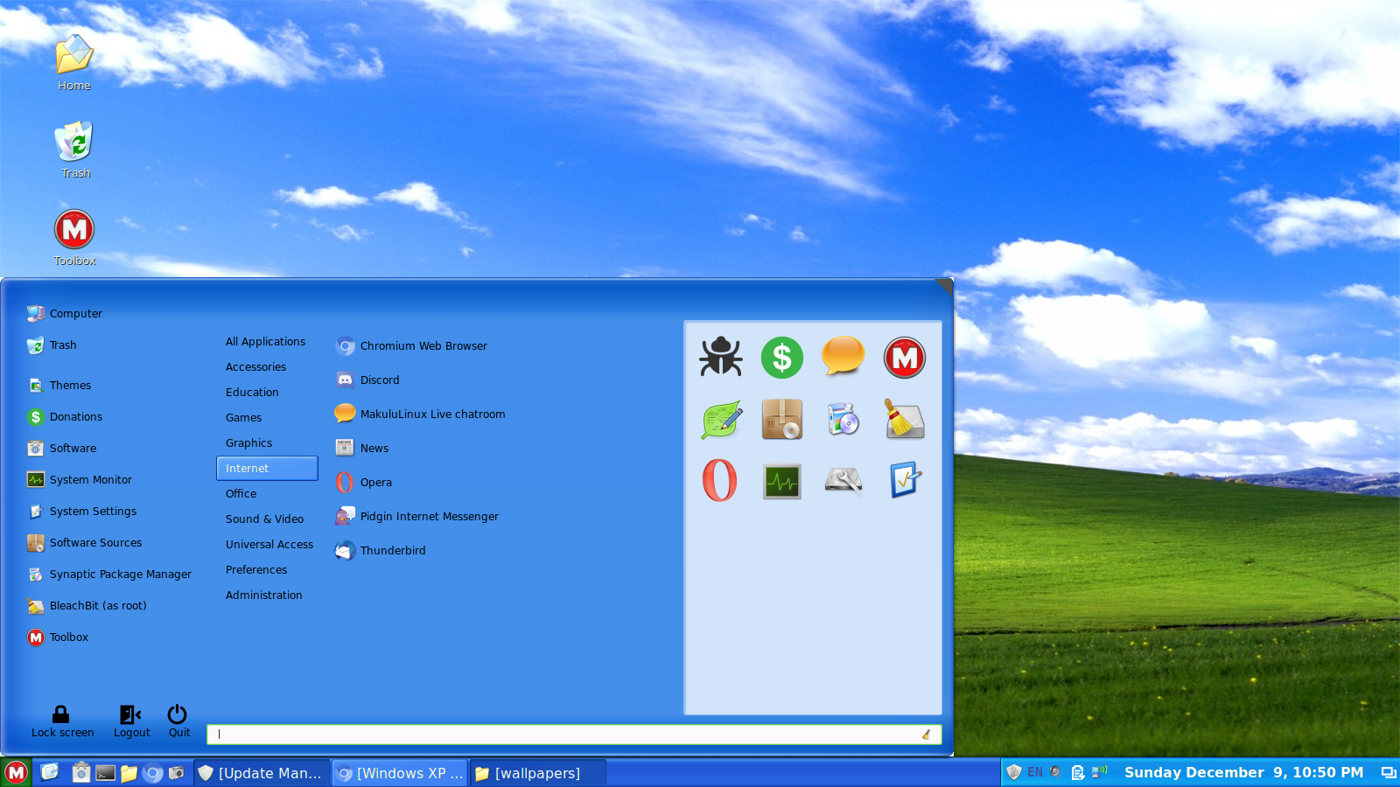
Task: Click the wrench tools favorites icon
Action: tap(843, 481)
